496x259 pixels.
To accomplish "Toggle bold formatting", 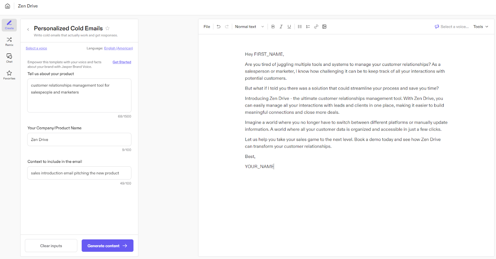I will [x=273, y=27].
